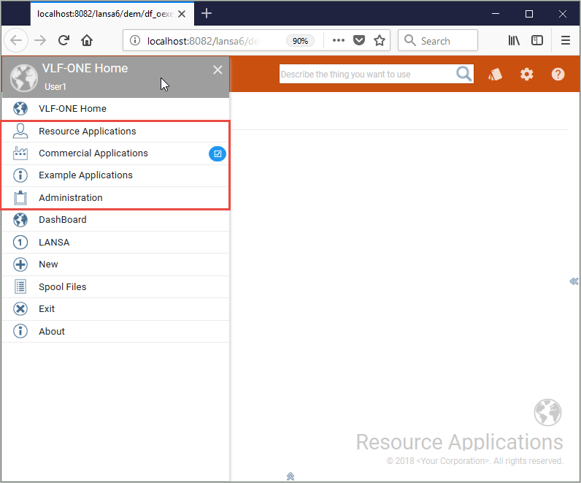Viewport: 581px width, 483px height.
Task: Open Administration menu item
Action: [x=115, y=198]
